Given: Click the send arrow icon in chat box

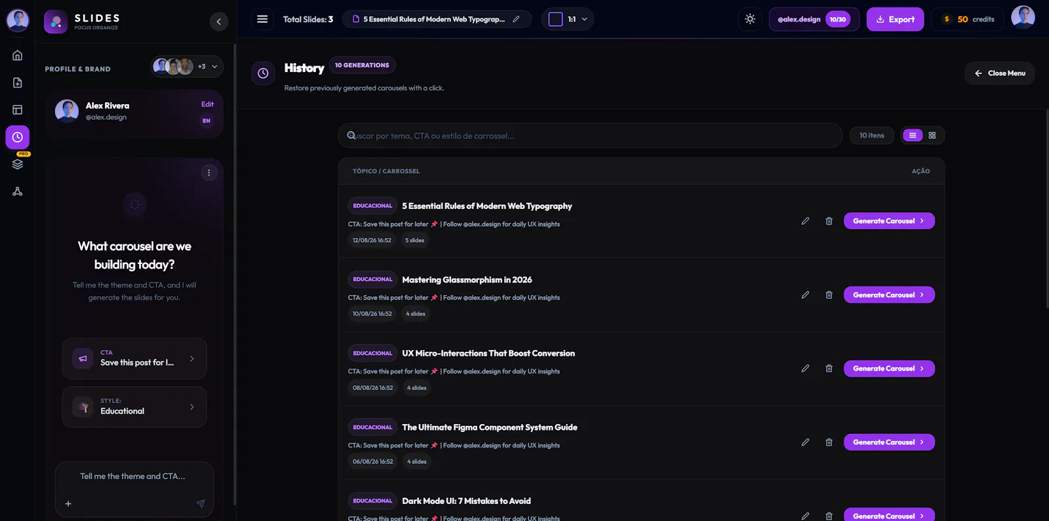Looking at the screenshot, I should [x=201, y=503].
